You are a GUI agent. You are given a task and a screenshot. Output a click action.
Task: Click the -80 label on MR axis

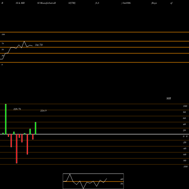pyautogui.click(x=184, y=161)
